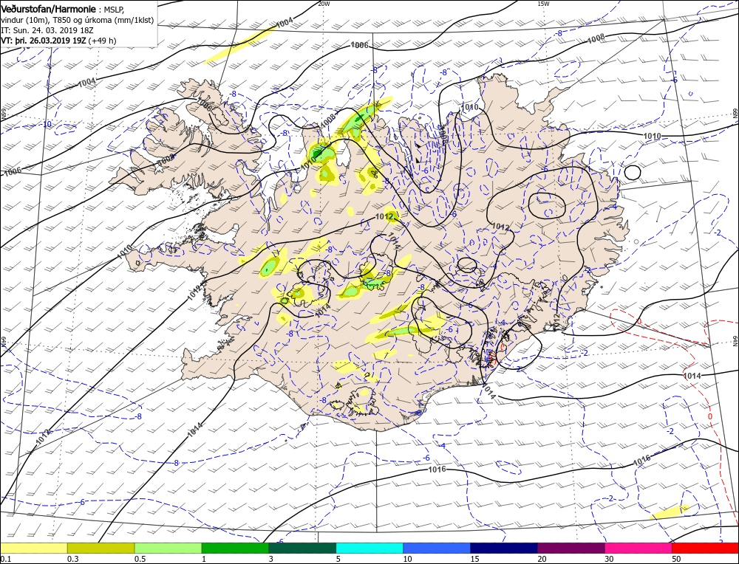The height and width of the screenshot is (564, 739).
Task: Click the legend value 30
Action: click(x=610, y=559)
